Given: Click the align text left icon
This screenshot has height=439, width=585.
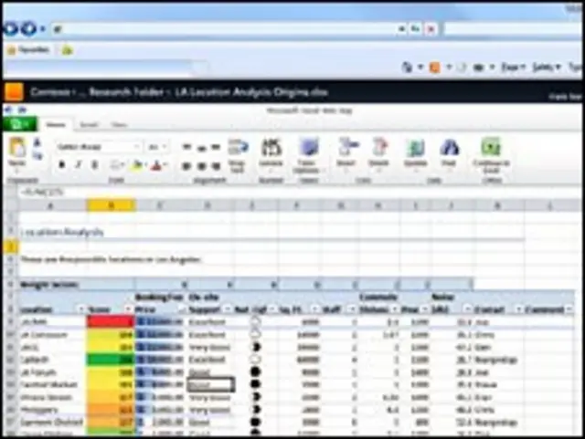Looking at the screenshot, I should point(186,166).
